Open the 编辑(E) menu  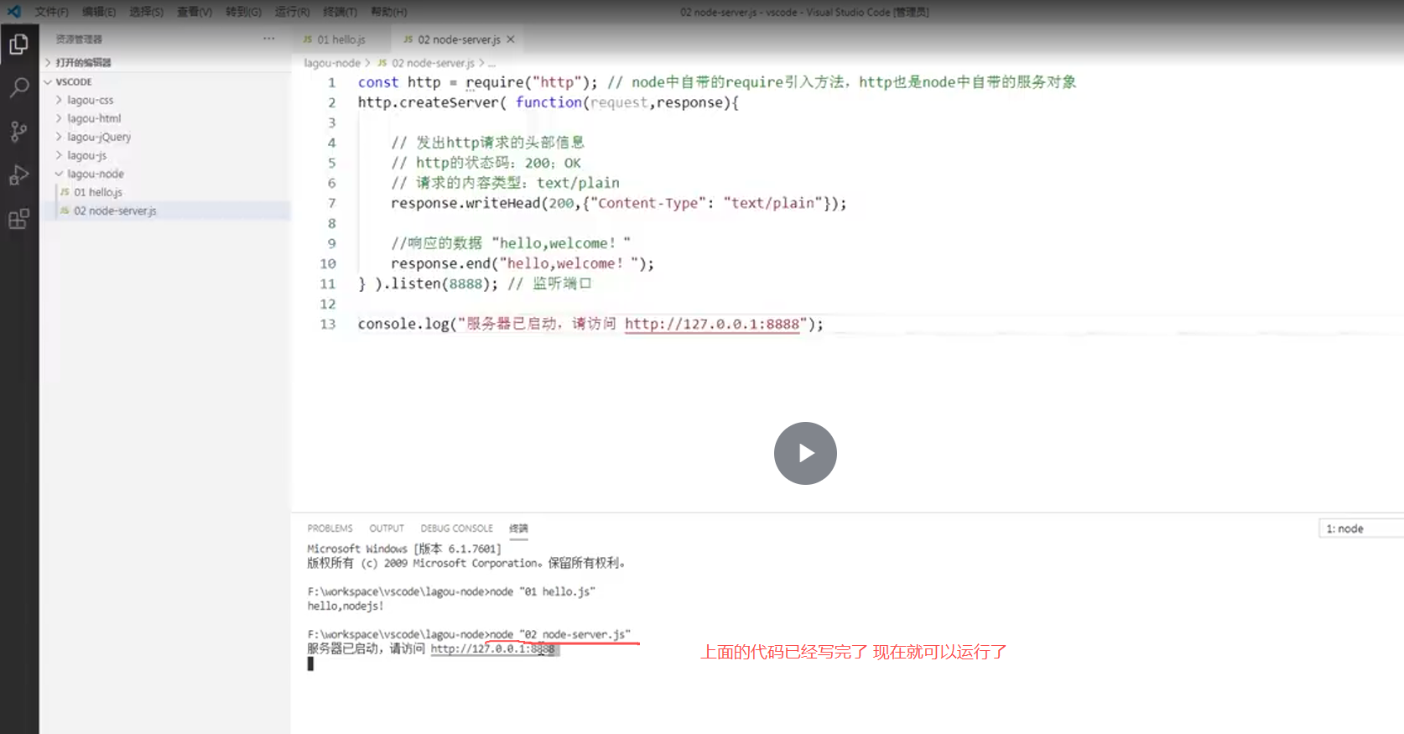(99, 12)
